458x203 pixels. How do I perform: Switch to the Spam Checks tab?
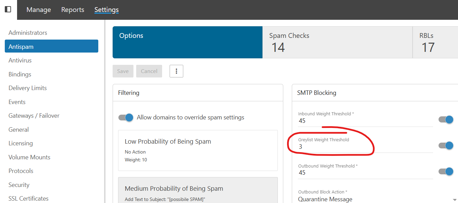click(337, 42)
